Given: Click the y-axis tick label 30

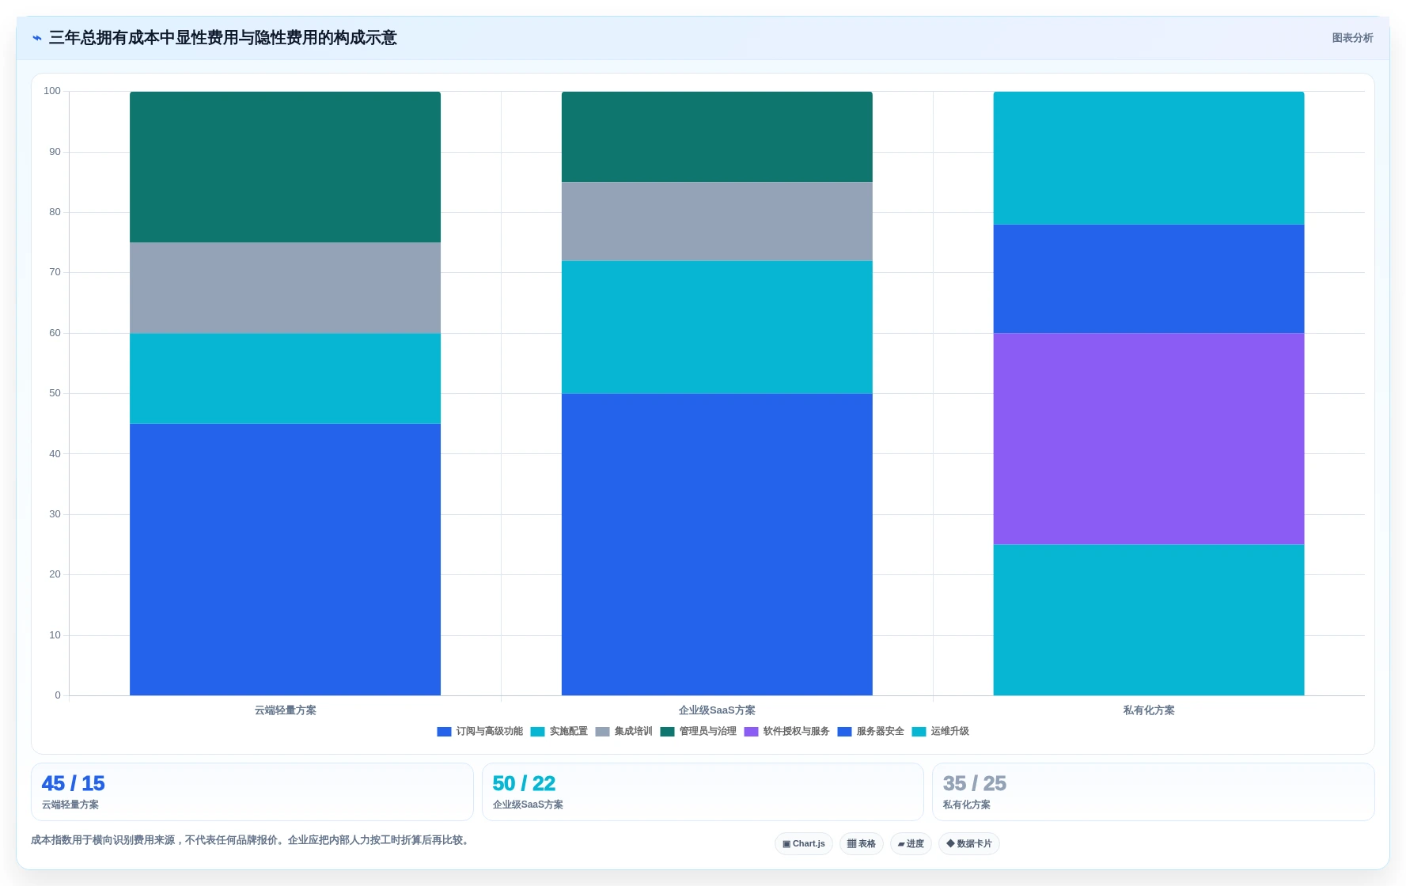Looking at the screenshot, I should tap(55, 514).
